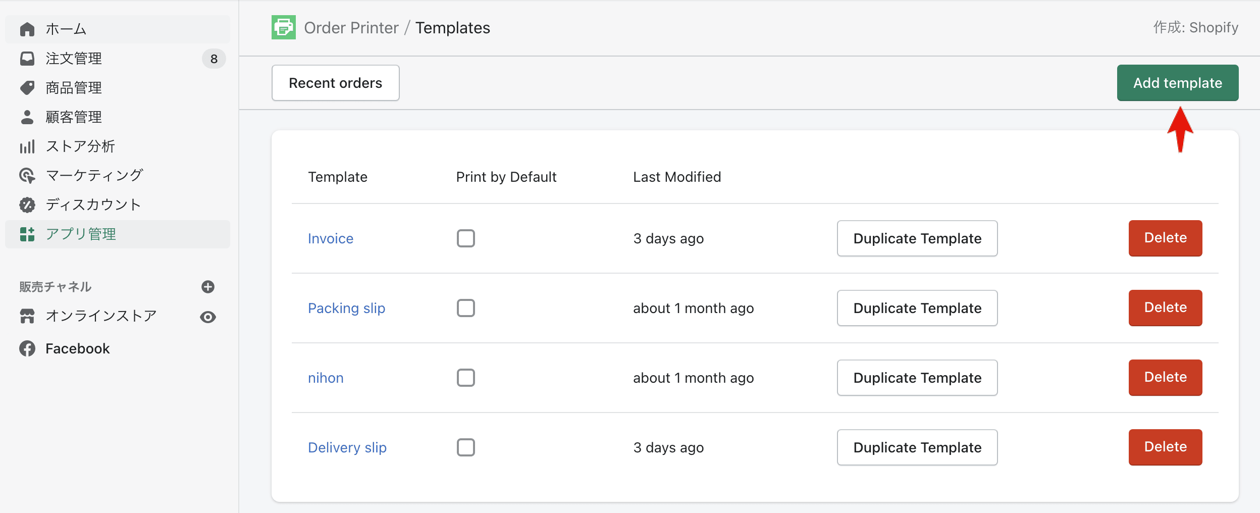Viewport: 1260px width, 513px height.
Task: Click the Customers person icon (顧客管理)
Action: coord(27,117)
